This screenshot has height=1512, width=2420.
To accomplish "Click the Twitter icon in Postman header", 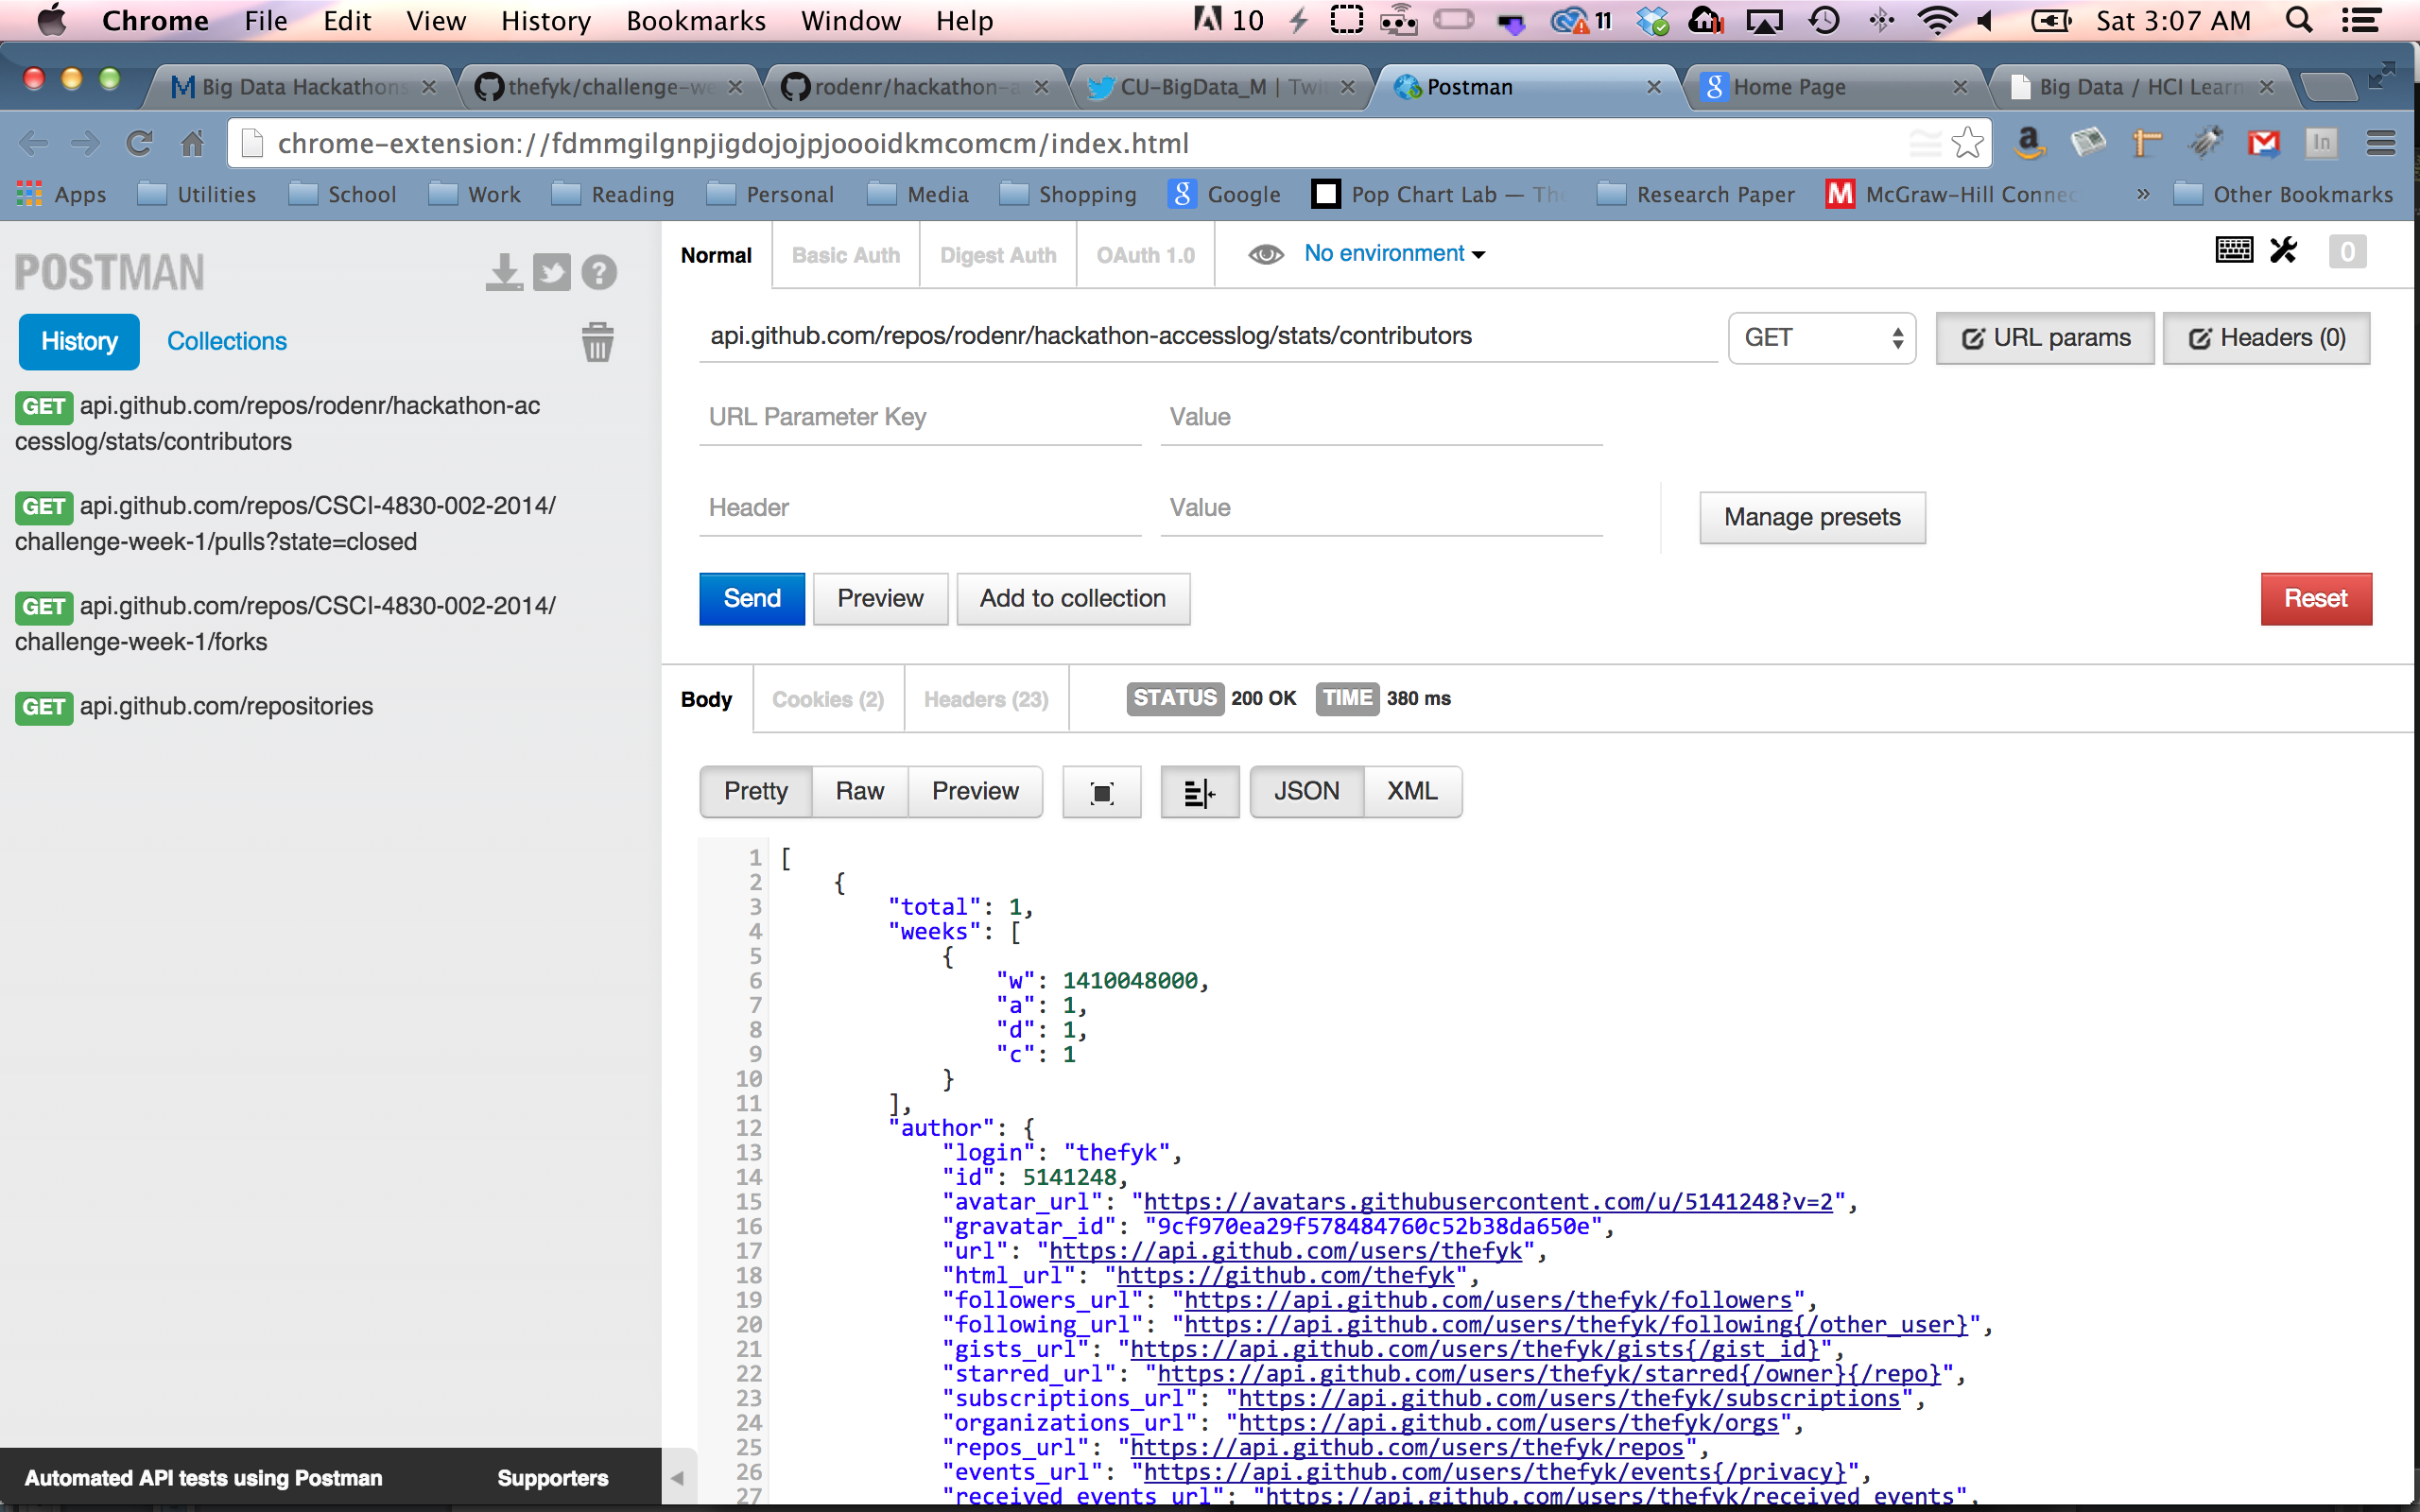I will point(551,272).
